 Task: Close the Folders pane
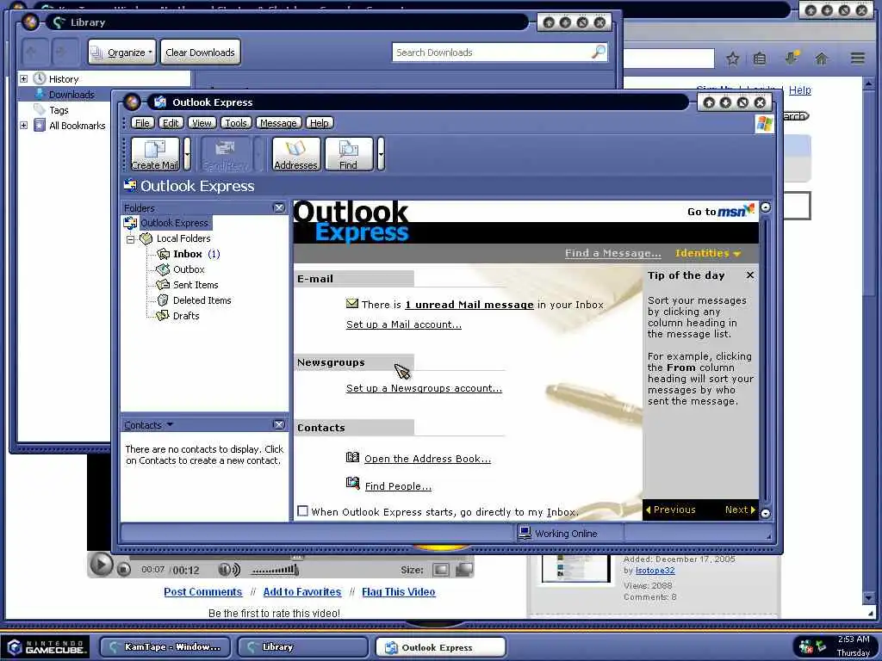[278, 208]
